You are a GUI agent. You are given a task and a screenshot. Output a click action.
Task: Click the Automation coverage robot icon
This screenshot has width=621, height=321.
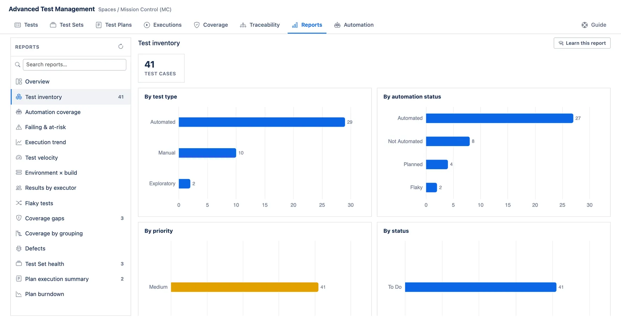19,112
